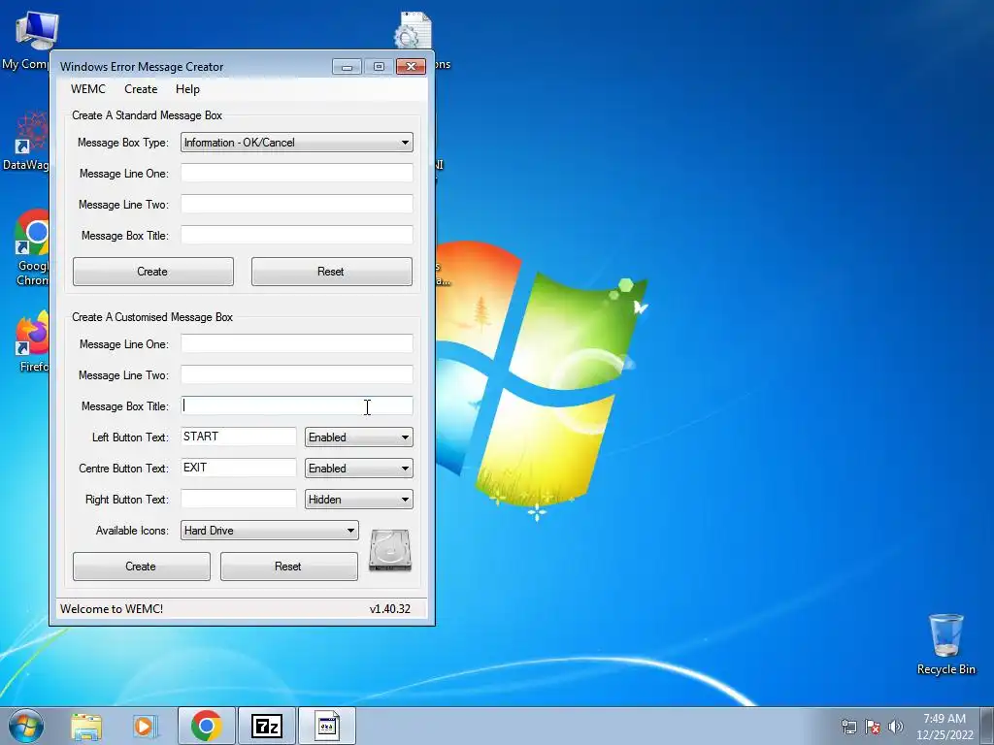Open the Create menu
This screenshot has width=994, height=745.
tap(141, 89)
